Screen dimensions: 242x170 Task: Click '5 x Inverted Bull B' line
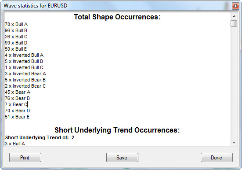pos(24,62)
